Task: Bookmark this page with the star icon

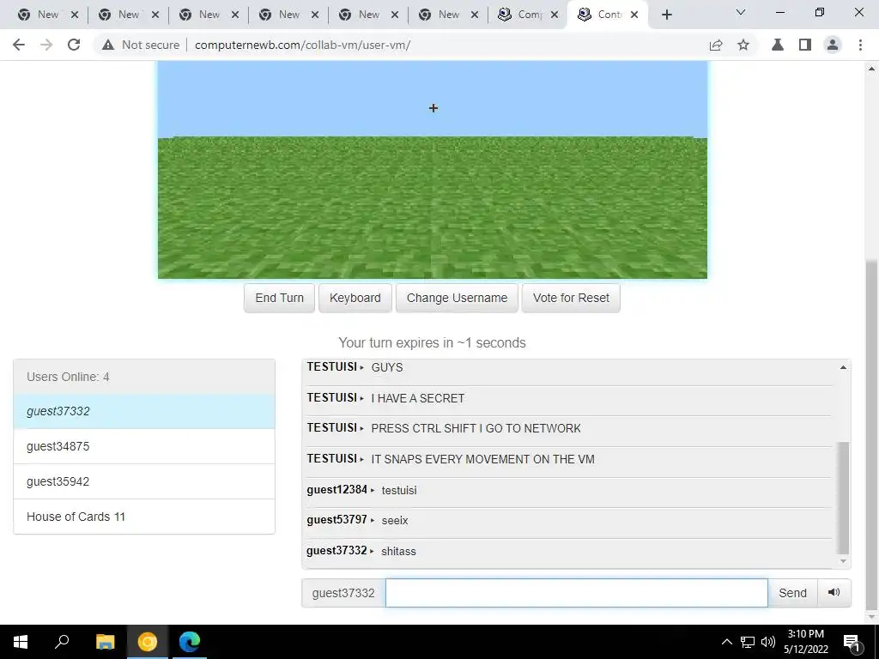Action: pos(743,45)
